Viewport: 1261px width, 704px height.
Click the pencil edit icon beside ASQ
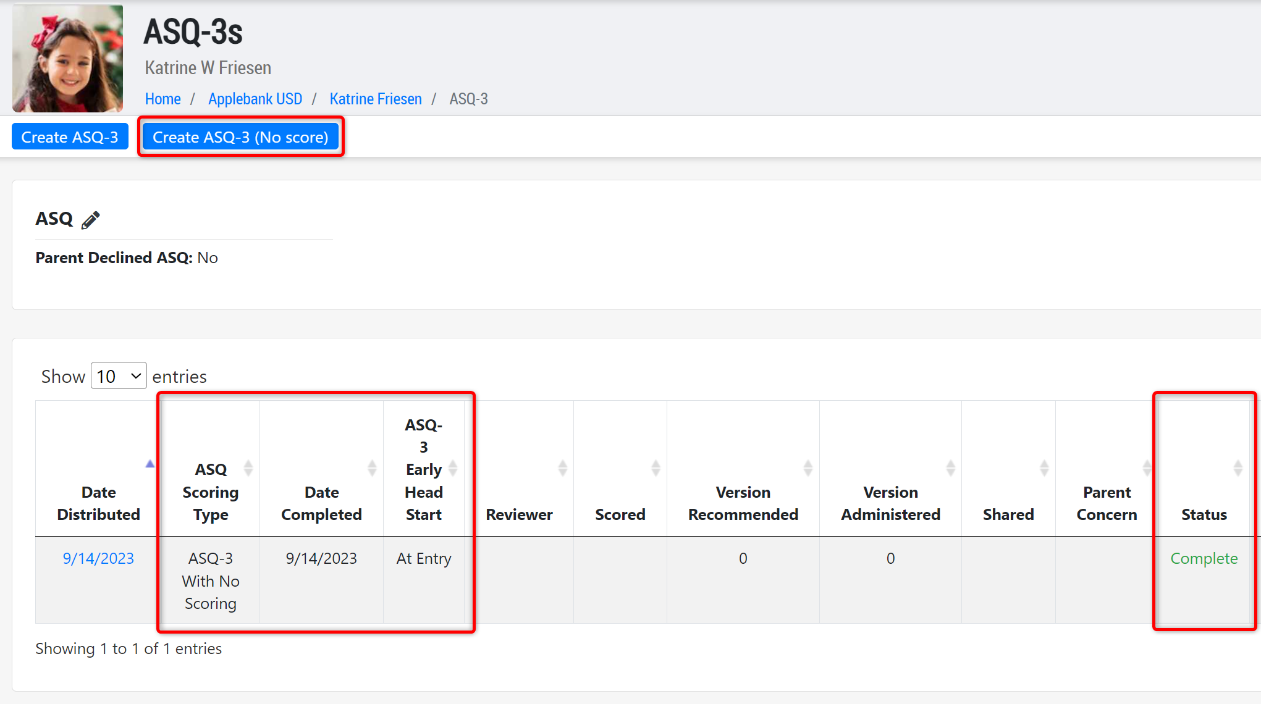(x=90, y=220)
